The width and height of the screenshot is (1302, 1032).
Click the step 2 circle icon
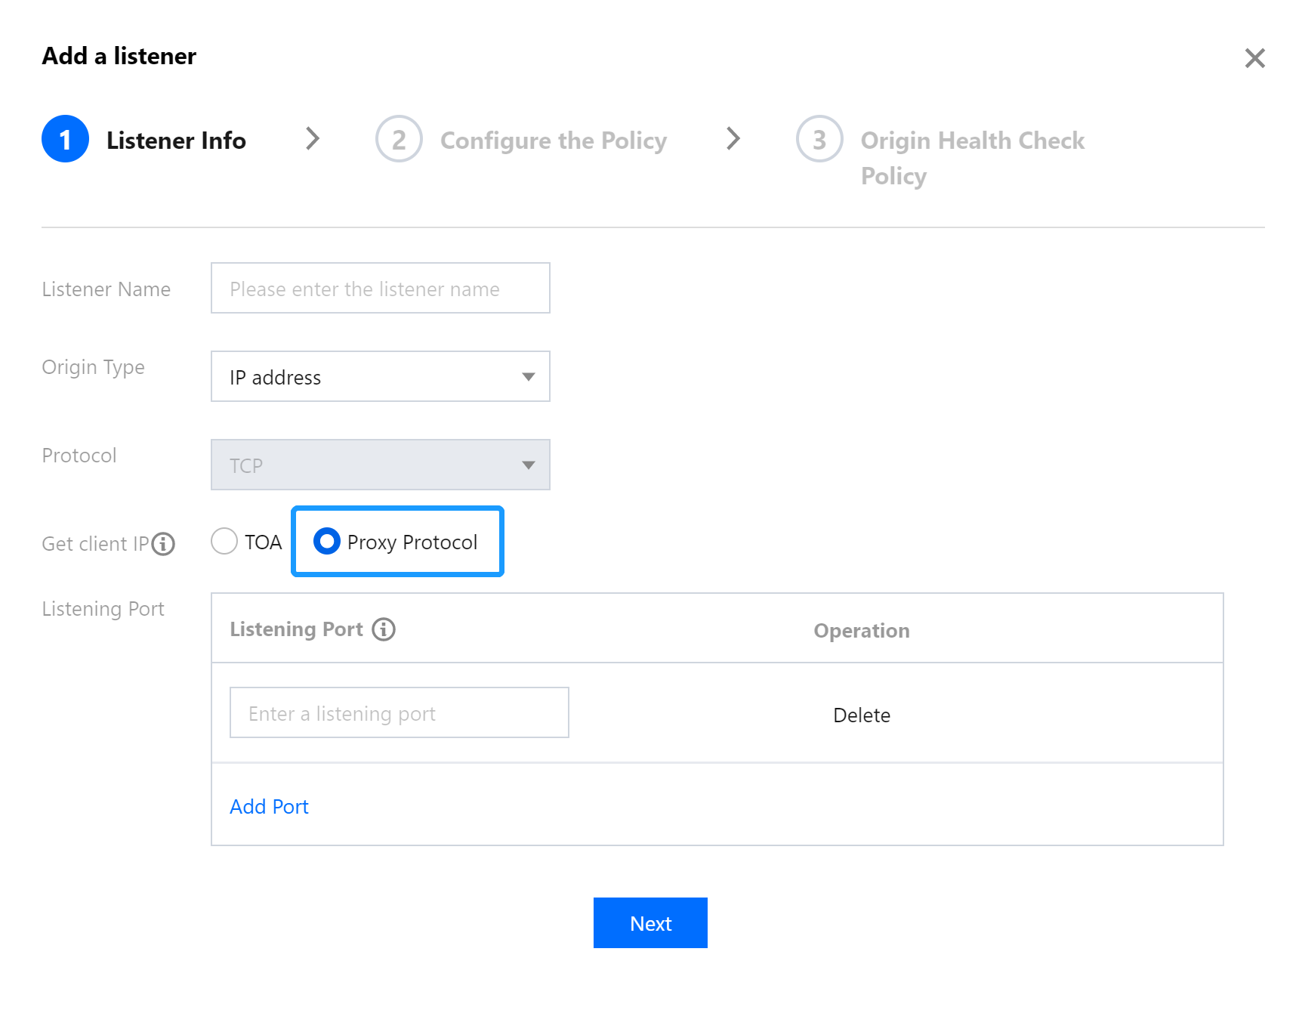[x=399, y=139]
